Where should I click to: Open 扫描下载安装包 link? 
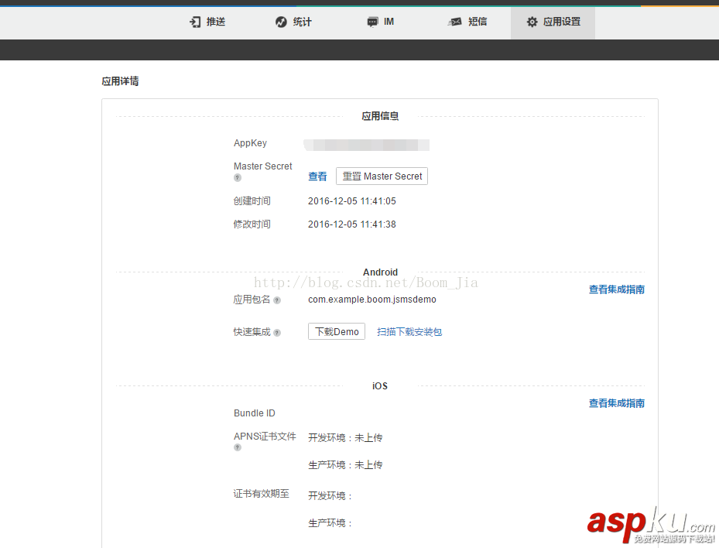pyautogui.click(x=409, y=331)
